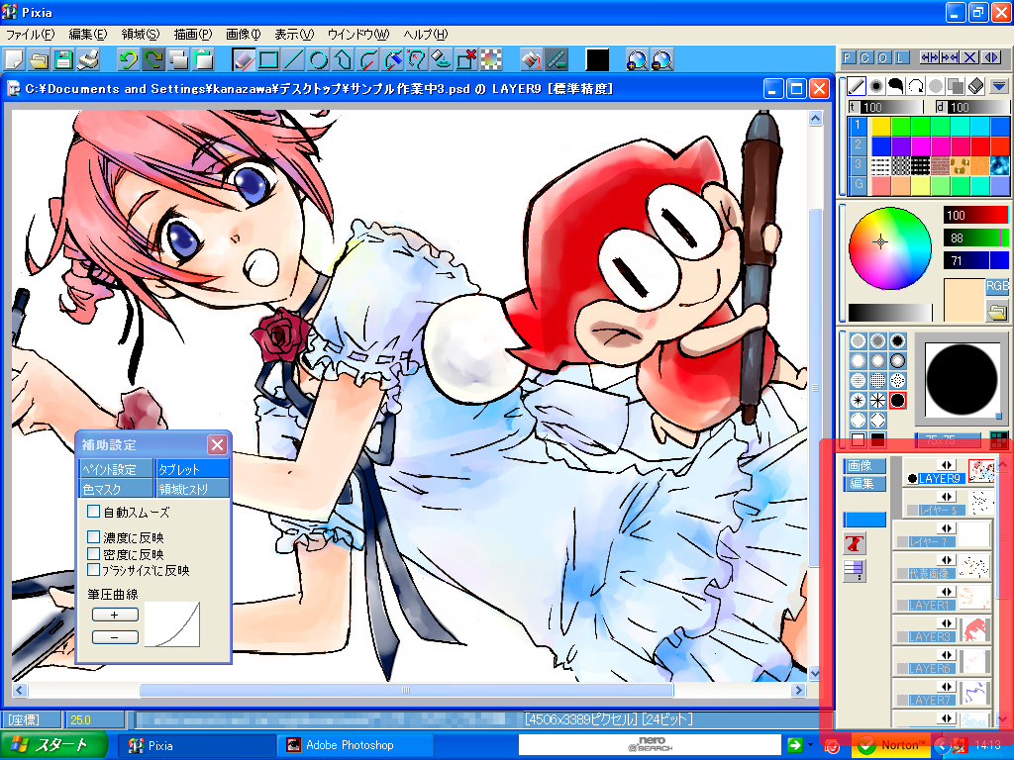Pick a hue on the color wheel

889,248
